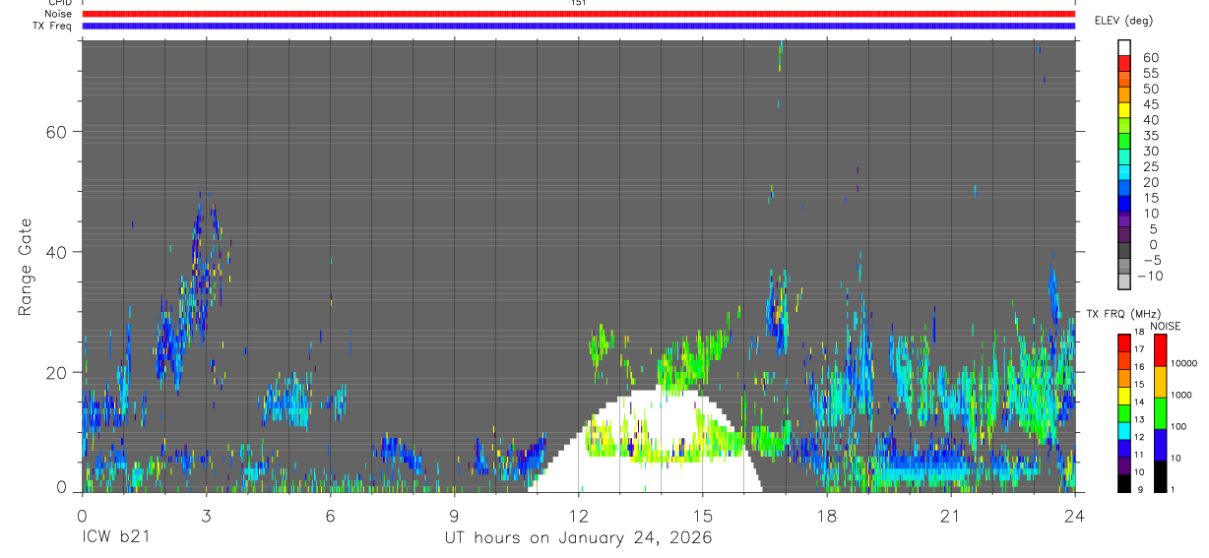Click the elevation legend label '45'
The width and height of the screenshot is (1209, 558).
pos(1150,104)
